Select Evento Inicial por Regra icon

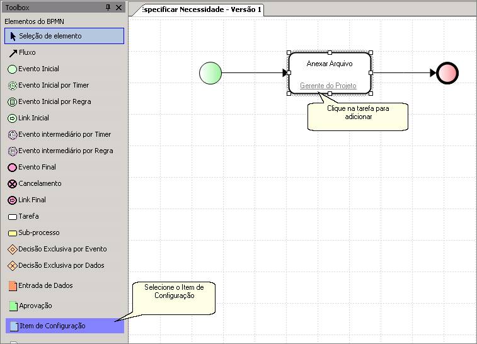[x=12, y=102]
